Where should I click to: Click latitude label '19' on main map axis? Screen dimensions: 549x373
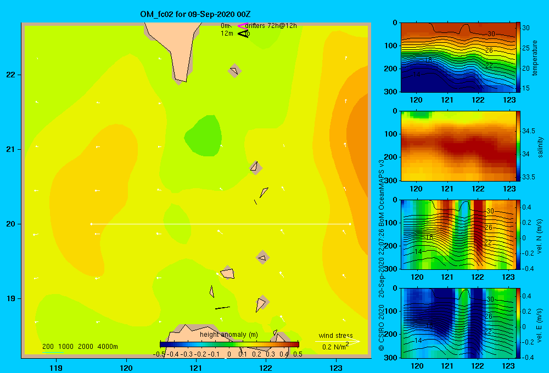11,298
